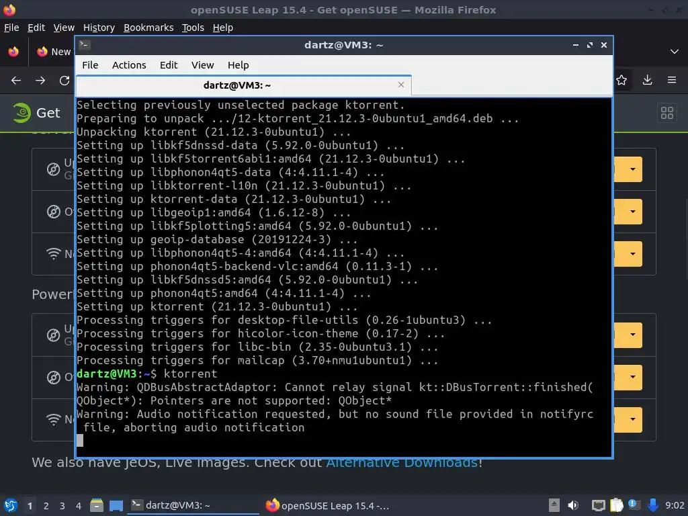
Task: Click 'Processing triggers for mailcap' line
Action: [257, 360]
